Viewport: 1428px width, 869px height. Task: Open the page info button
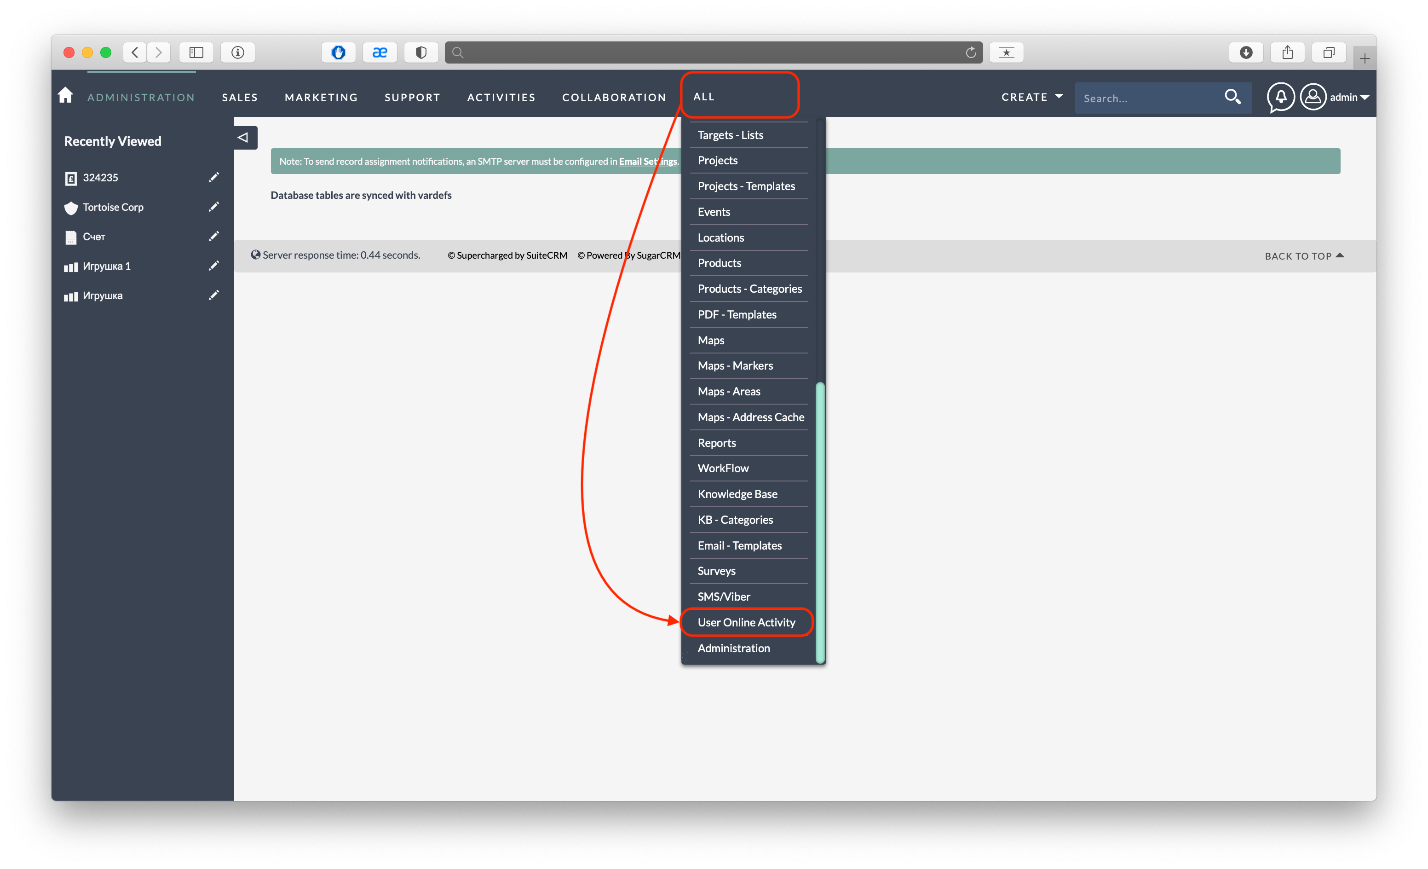point(237,52)
